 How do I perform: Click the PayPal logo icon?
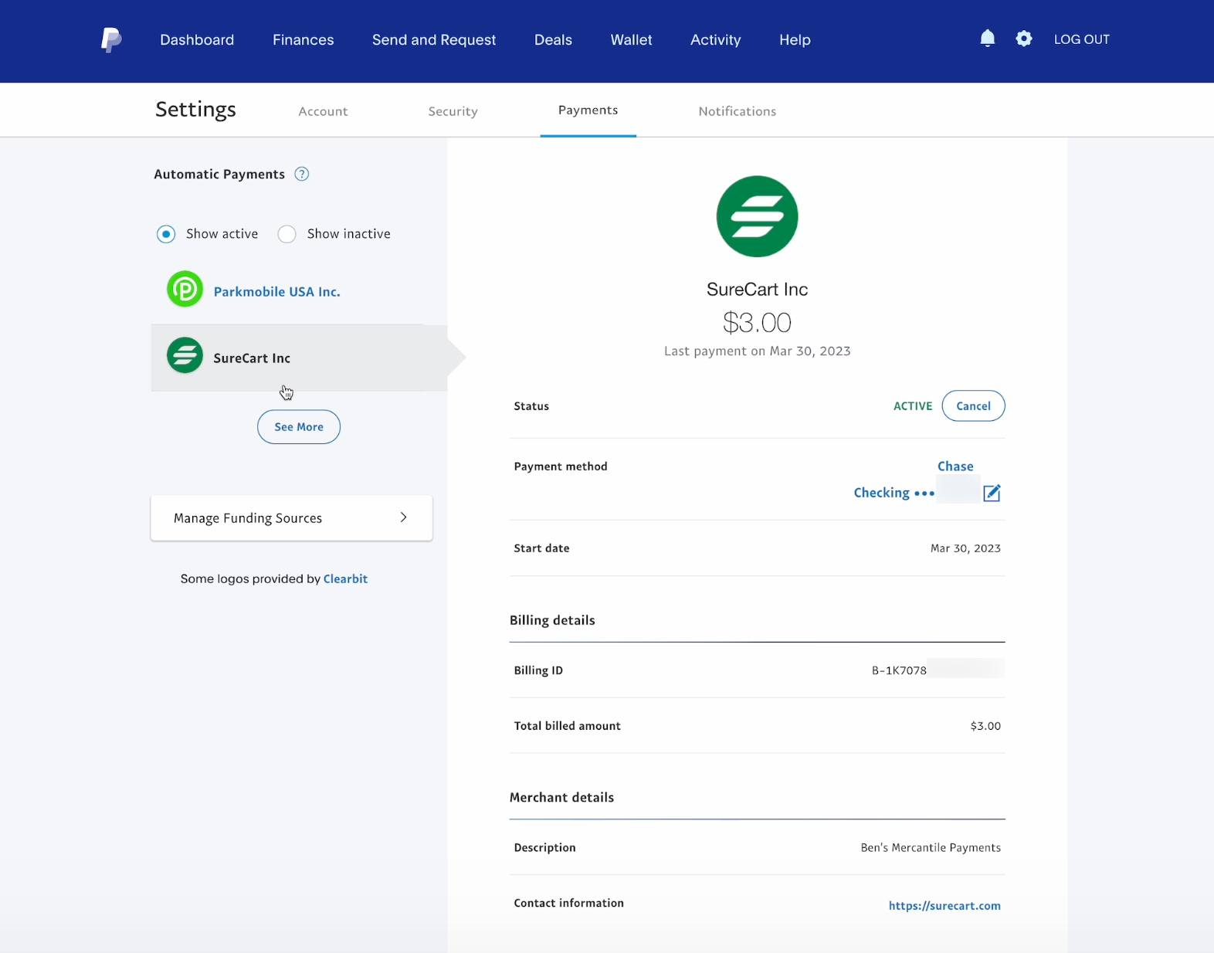tap(111, 39)
